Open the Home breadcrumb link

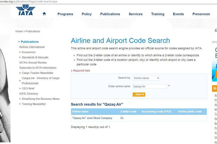coord(19,31)
